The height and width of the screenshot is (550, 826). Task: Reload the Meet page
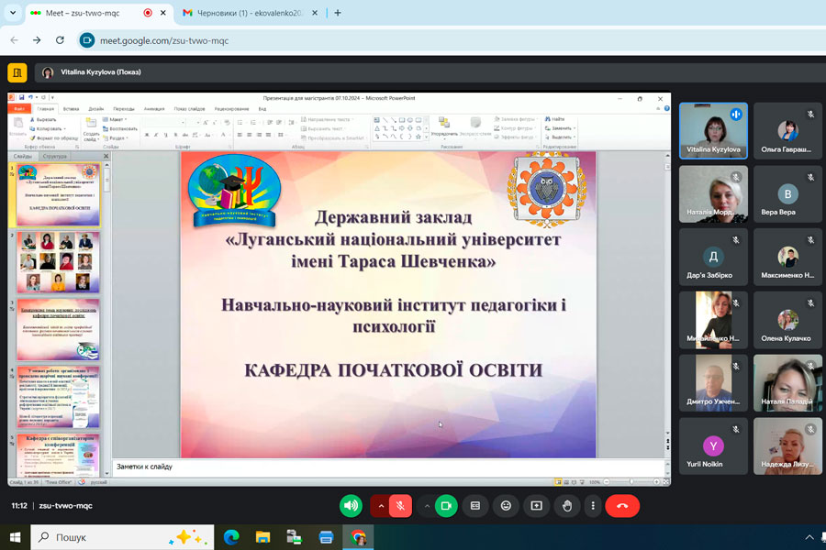point(61,40)
